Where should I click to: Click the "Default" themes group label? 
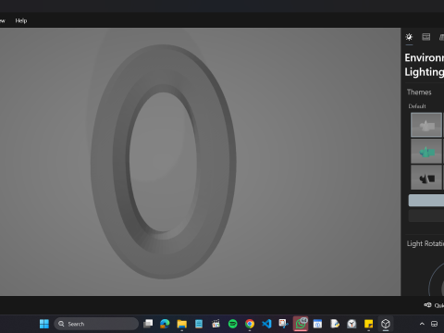[x=417, y=106]
